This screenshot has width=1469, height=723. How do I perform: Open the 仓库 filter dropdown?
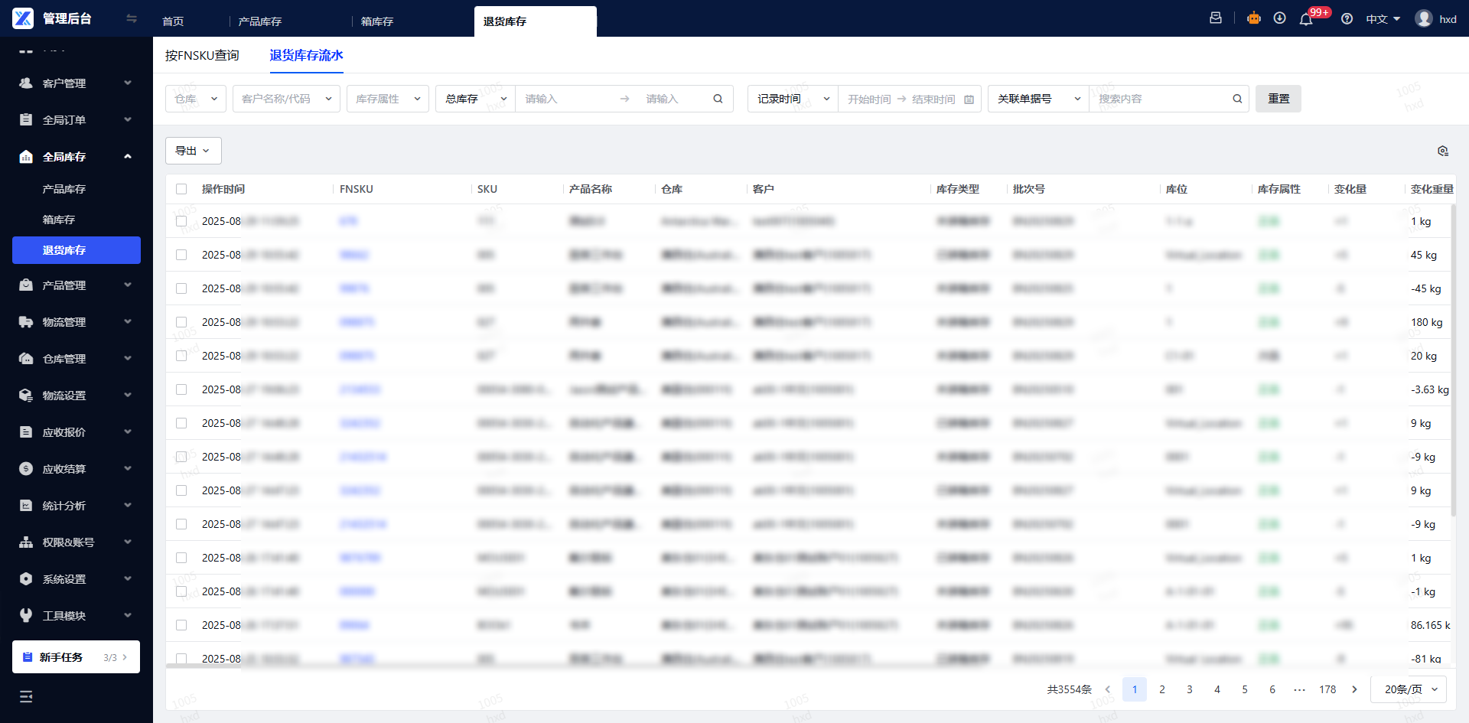[x=196, y=99]
